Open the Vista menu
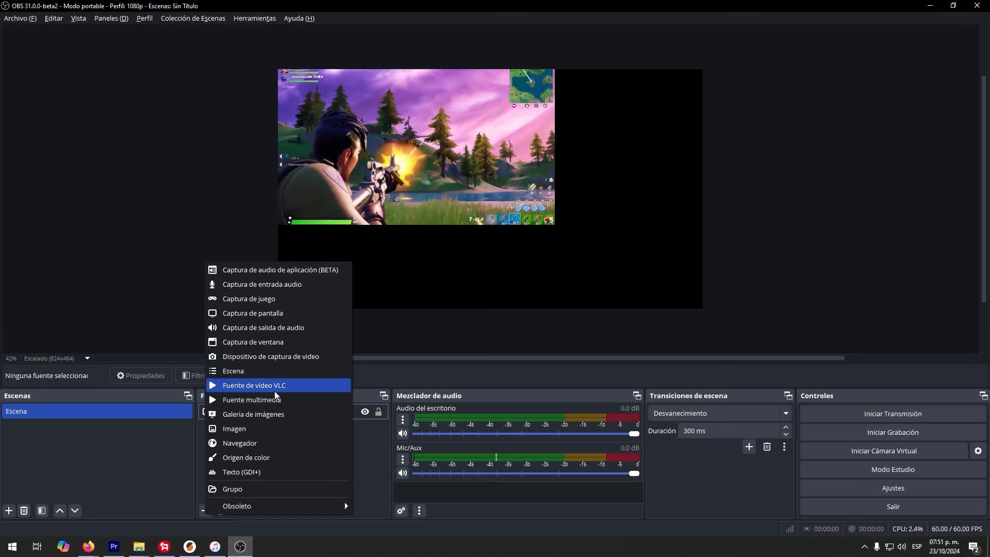This screenshot has width=990, height=557. coord(78,18)
